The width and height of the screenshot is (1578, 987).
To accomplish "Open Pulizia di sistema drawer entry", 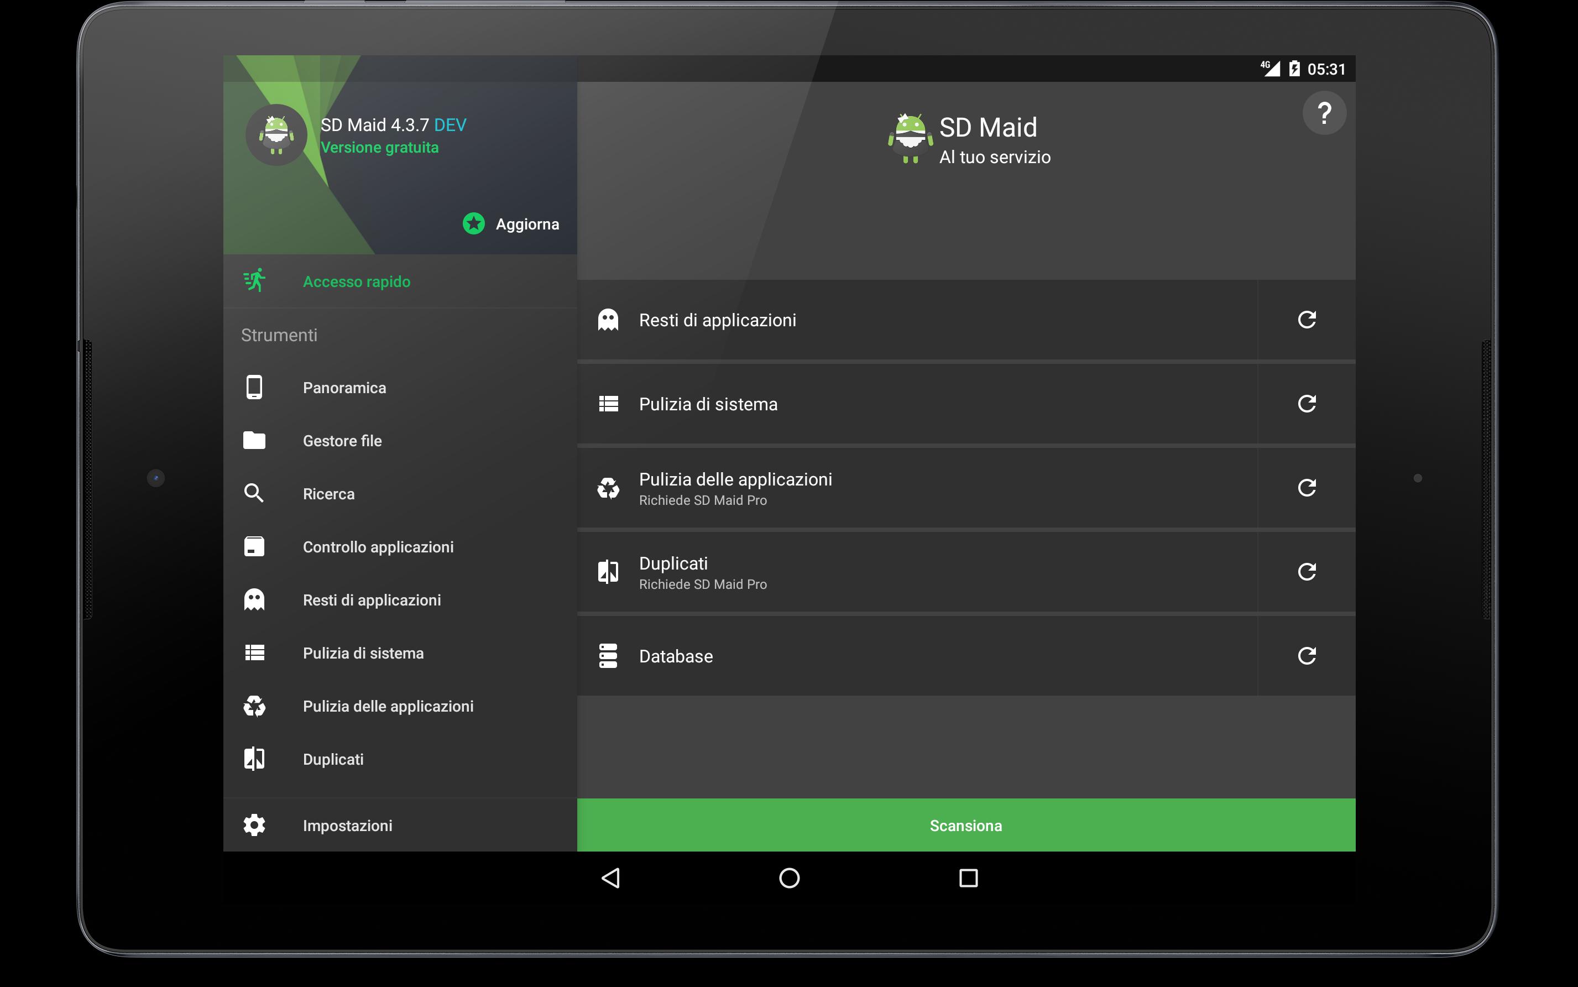I will click(400, 653).
